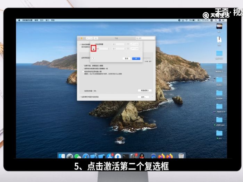
Task: Toggle show battery status in menu bar
Action: 80,97
